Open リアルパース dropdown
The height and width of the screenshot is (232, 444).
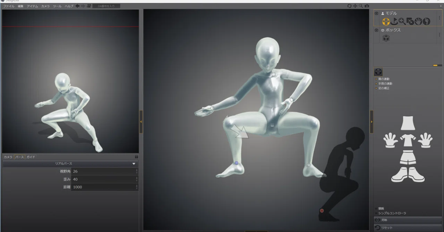pos(70,163)
